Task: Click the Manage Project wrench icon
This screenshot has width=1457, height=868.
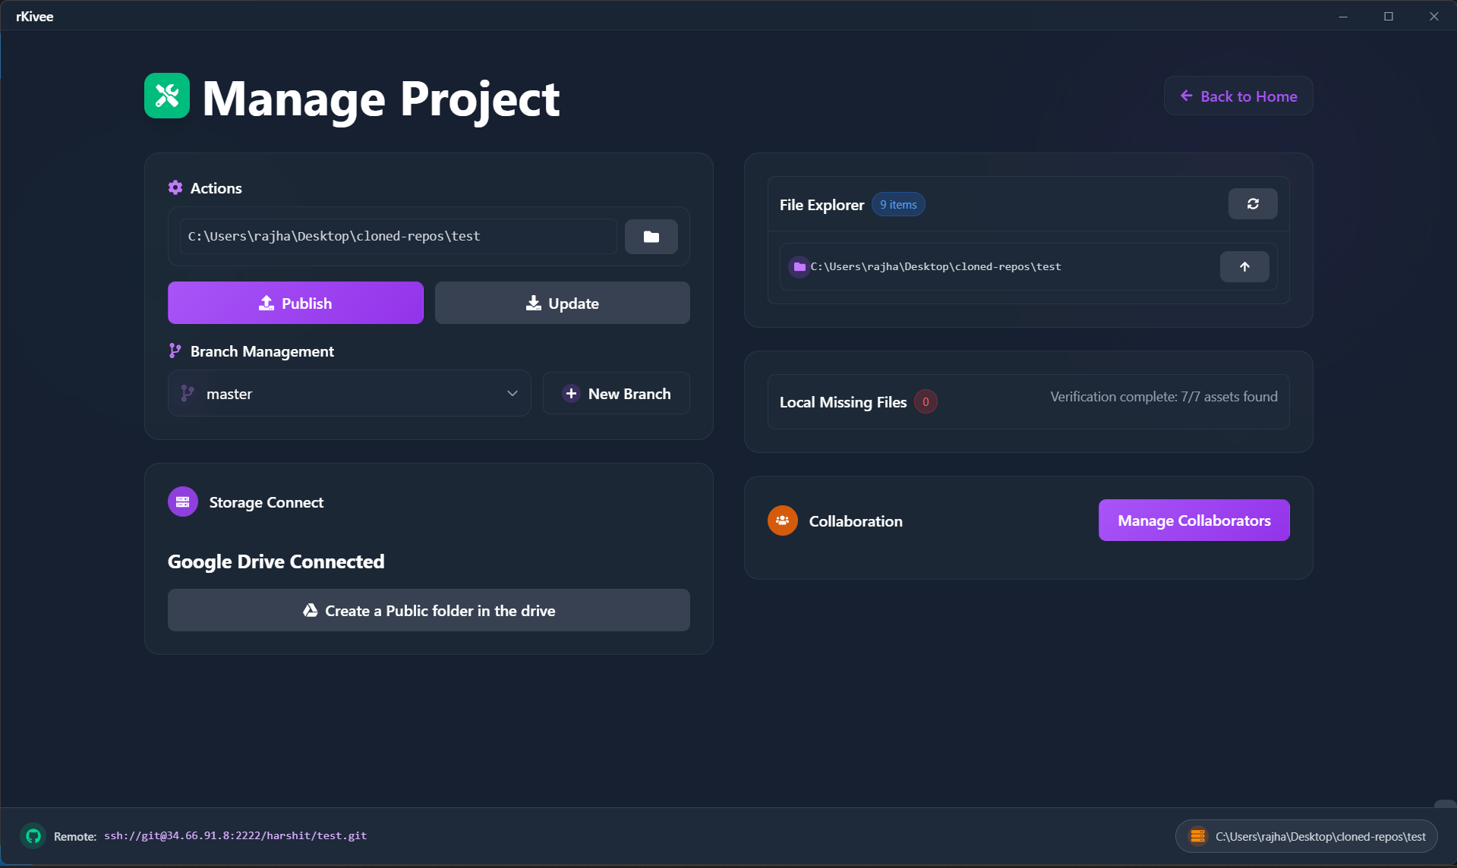Action: click(x=167, y=96)
